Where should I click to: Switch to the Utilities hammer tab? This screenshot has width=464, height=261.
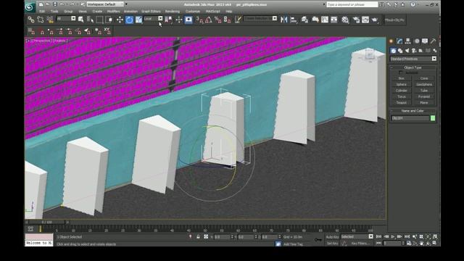point(433,41)
